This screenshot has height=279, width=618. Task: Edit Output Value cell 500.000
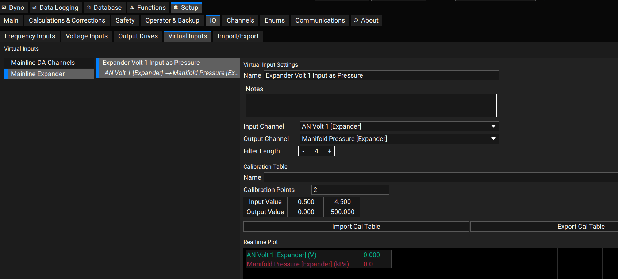point(342,212)
